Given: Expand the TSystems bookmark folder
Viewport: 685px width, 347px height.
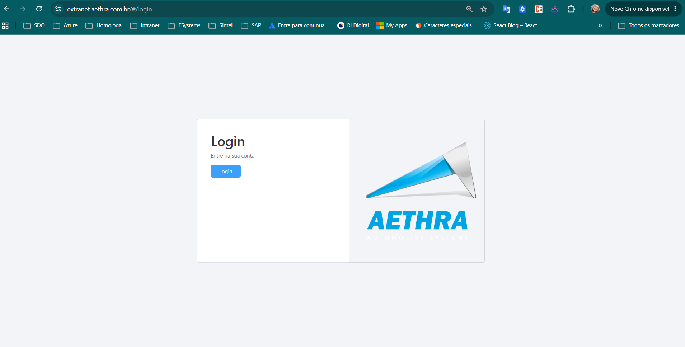Looking at the screenshot, I should point(184,25).
